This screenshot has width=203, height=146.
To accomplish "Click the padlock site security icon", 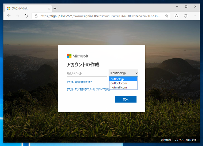I will coord(36,16).
